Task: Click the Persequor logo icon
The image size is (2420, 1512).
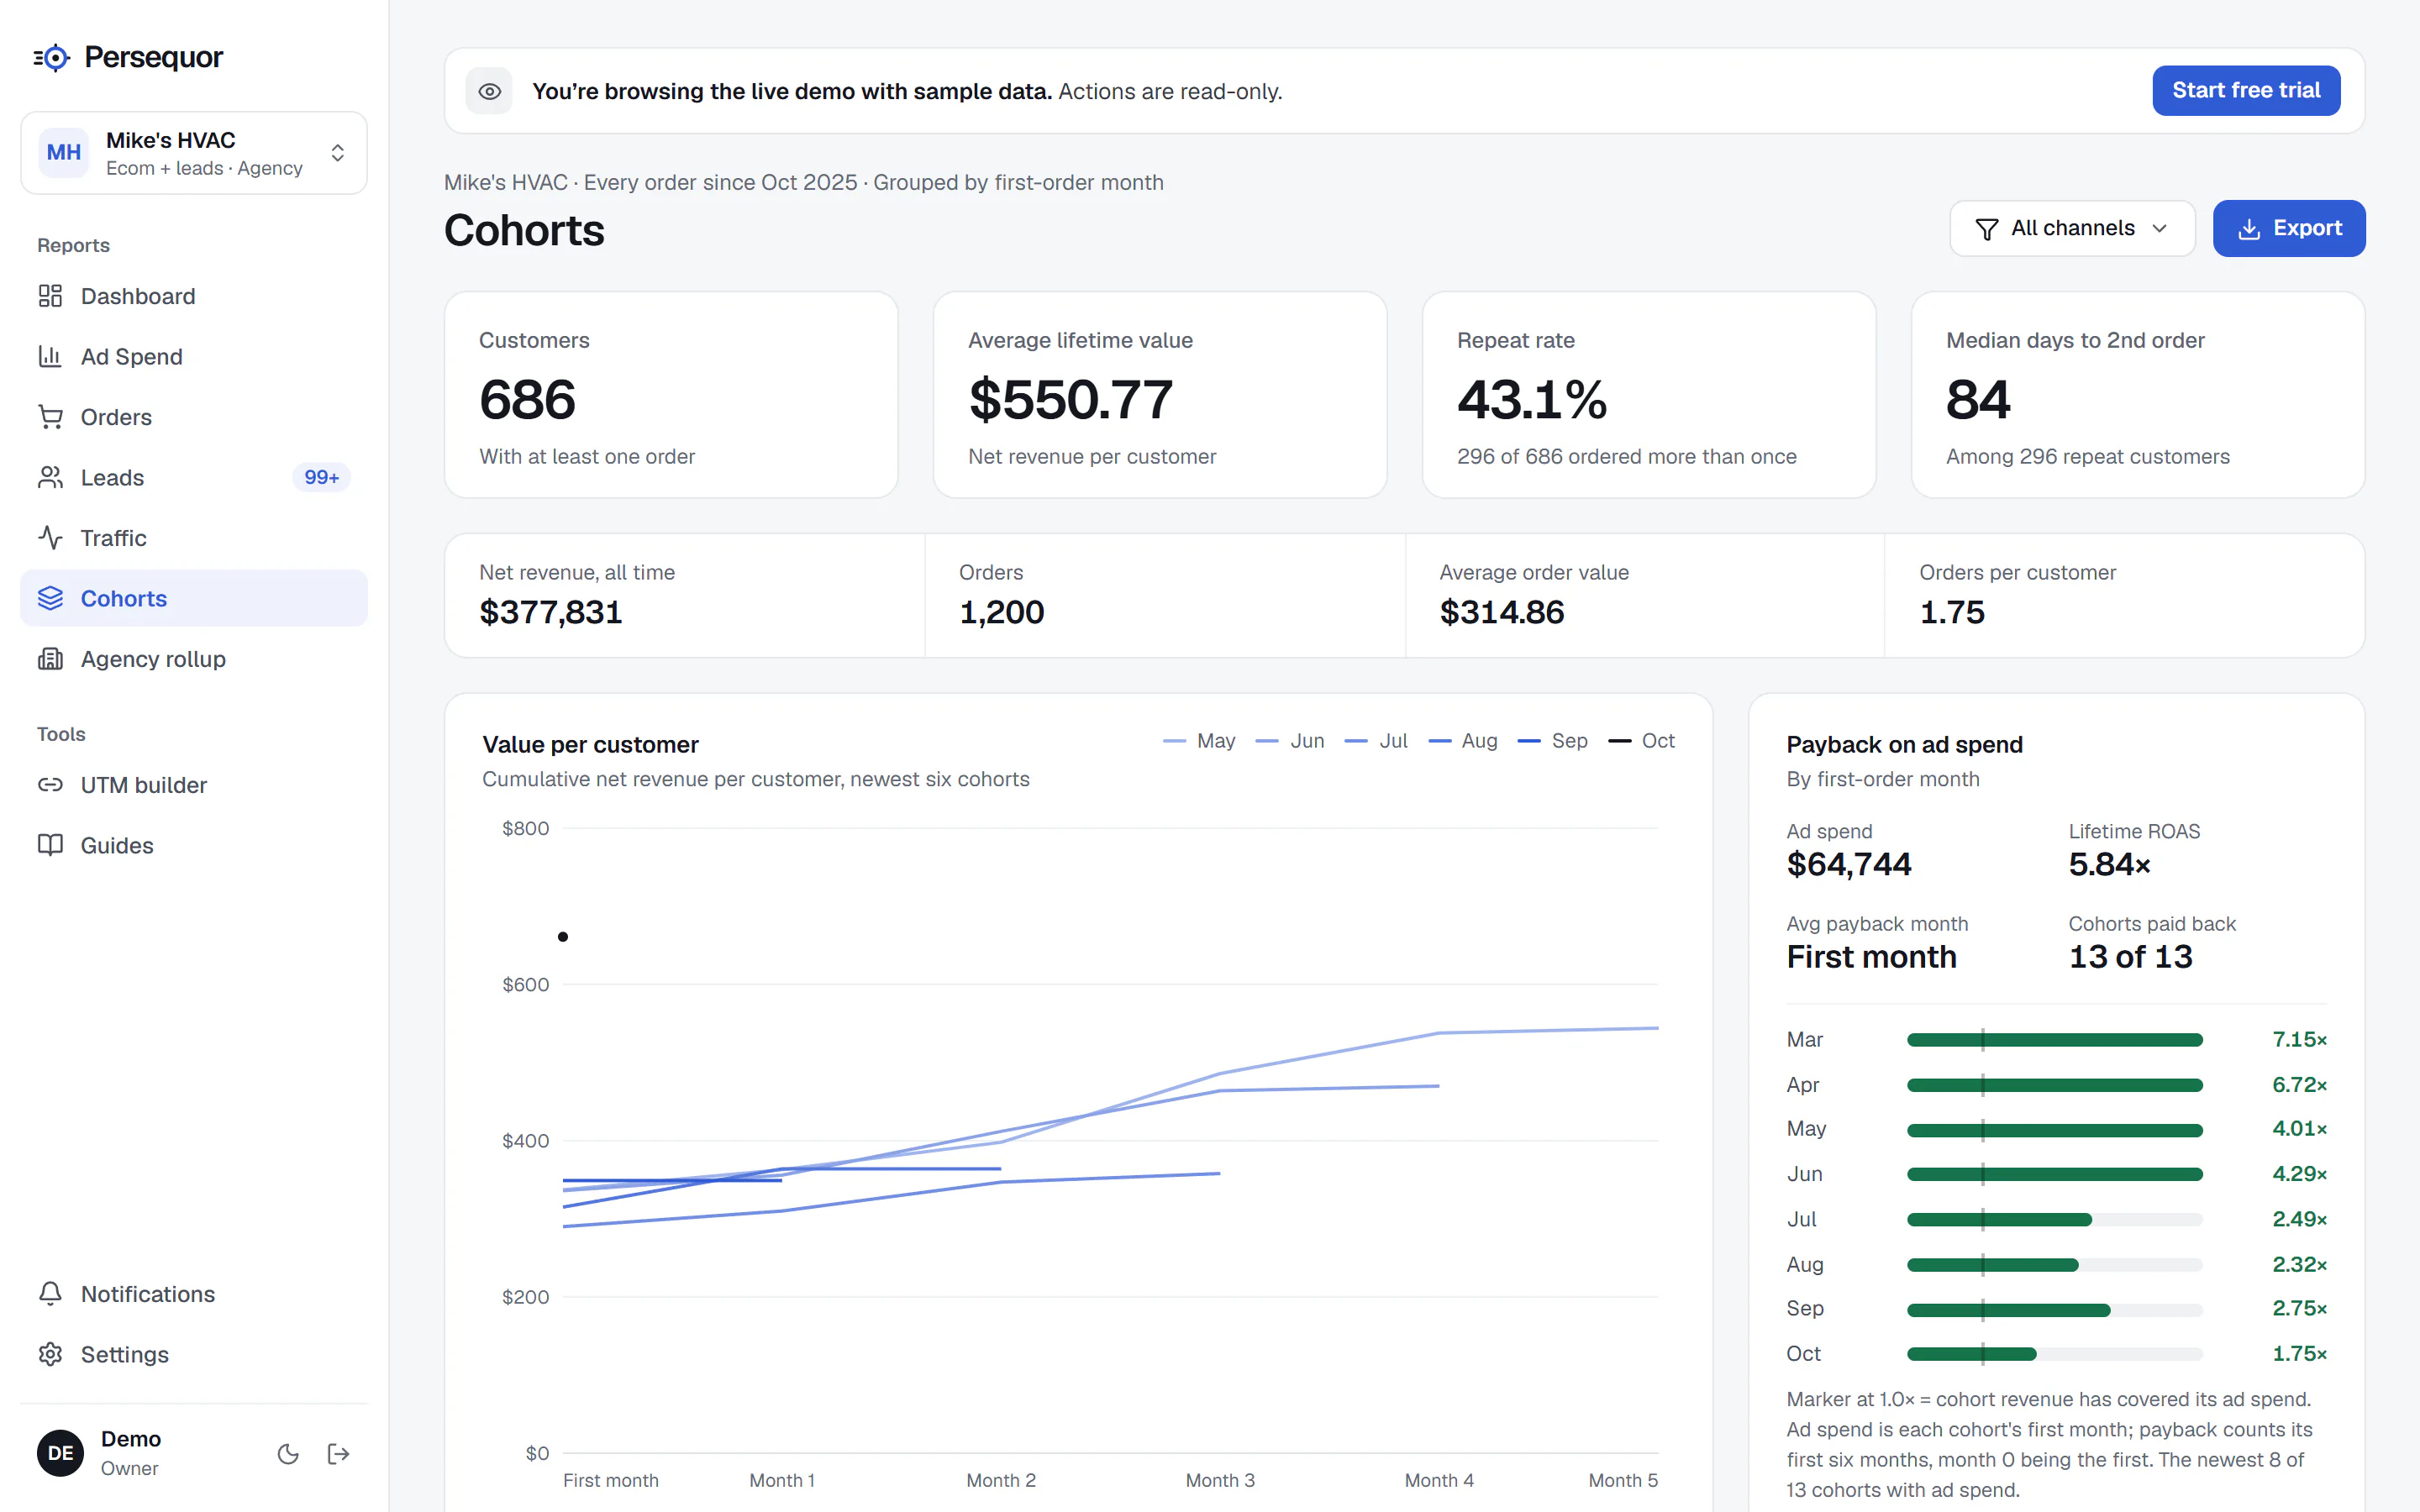Action: pos(52,58)
